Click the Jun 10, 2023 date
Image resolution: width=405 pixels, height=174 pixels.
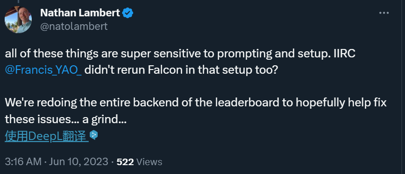78,162
